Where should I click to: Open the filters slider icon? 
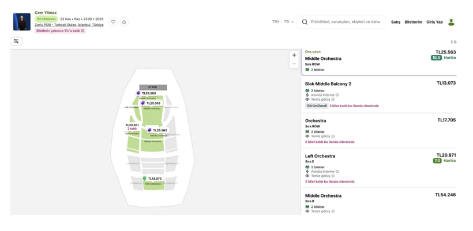click(16, 41)
